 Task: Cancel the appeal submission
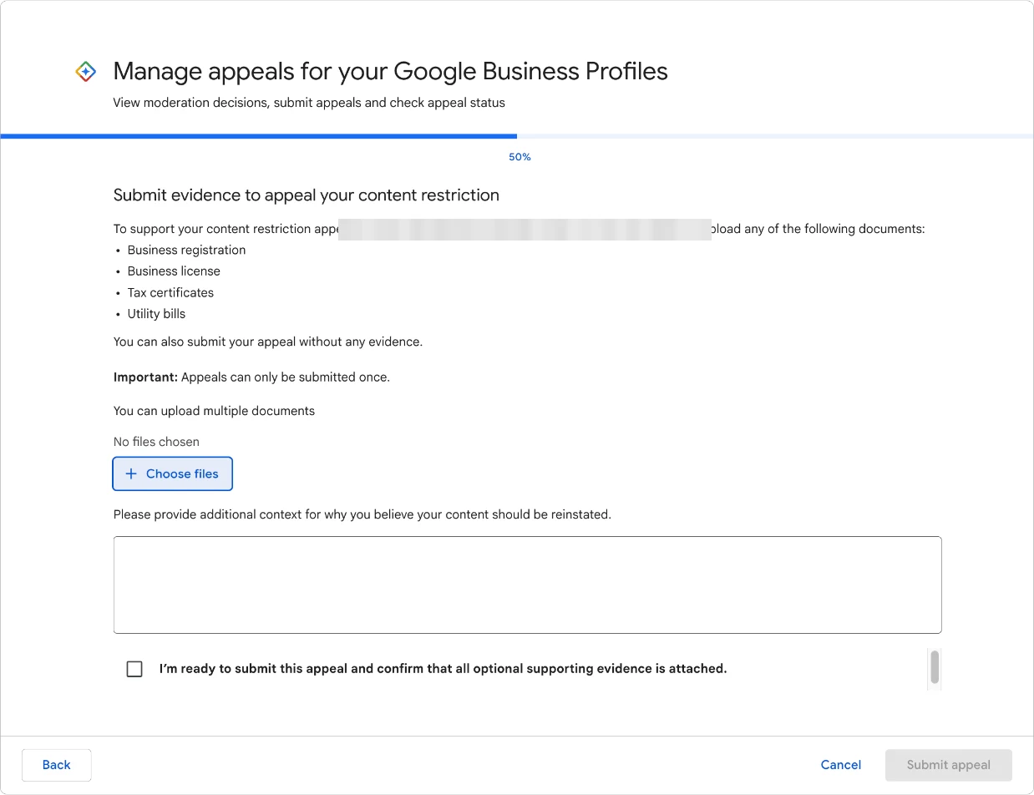(x=841, y=765)
